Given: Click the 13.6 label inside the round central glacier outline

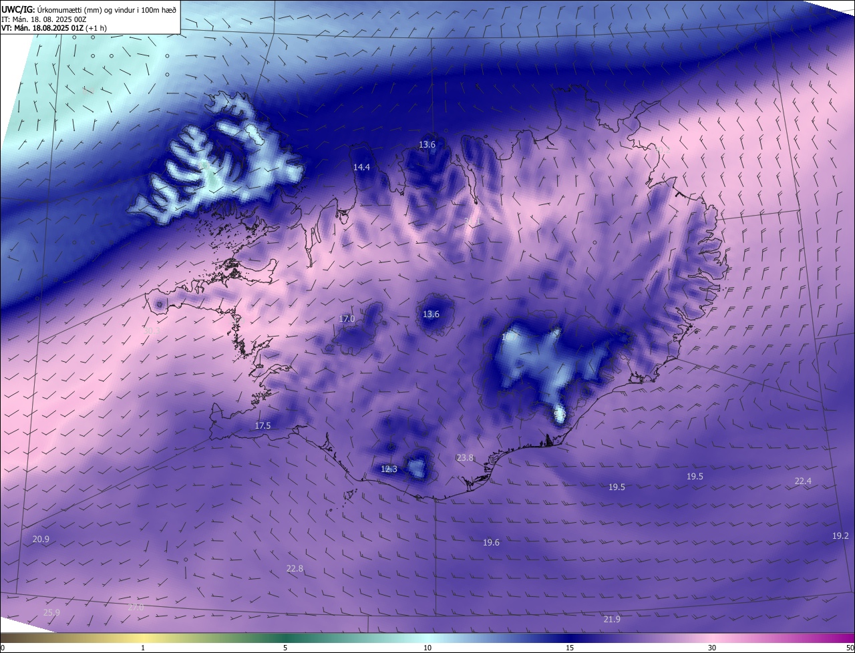Looking at the screenshot, I should coord(431,314).
